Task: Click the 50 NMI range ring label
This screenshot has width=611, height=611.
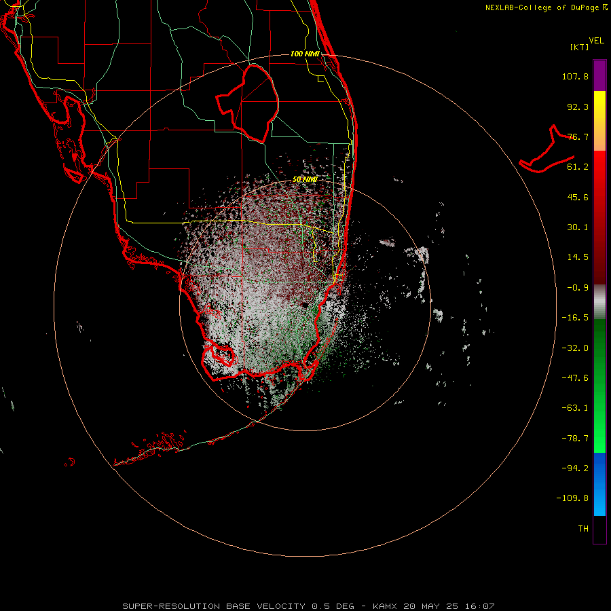Action: pyautogui.click(x=305, y=179)
